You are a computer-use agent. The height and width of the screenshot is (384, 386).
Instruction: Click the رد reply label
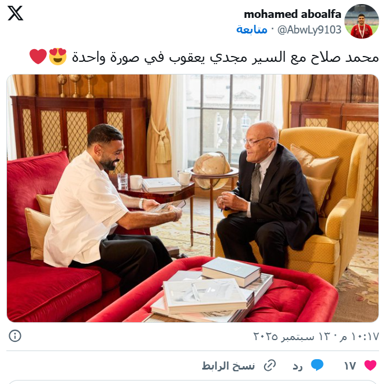coord(298,366)
